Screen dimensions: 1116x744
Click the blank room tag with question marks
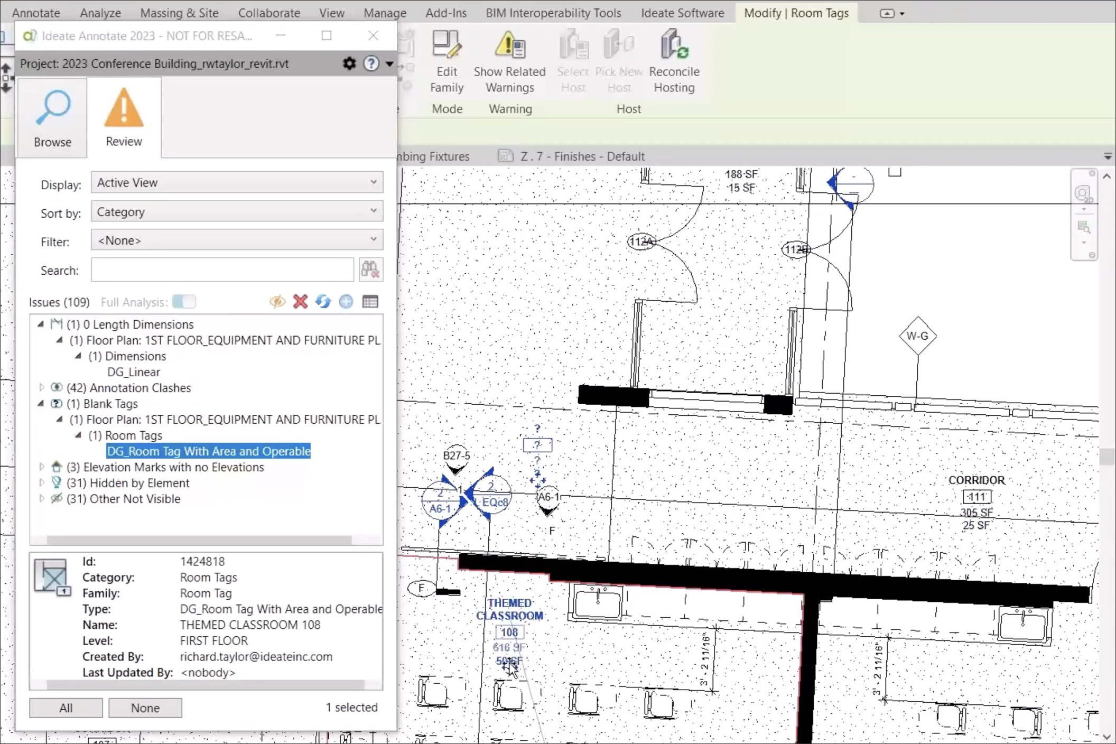point(537,445)
